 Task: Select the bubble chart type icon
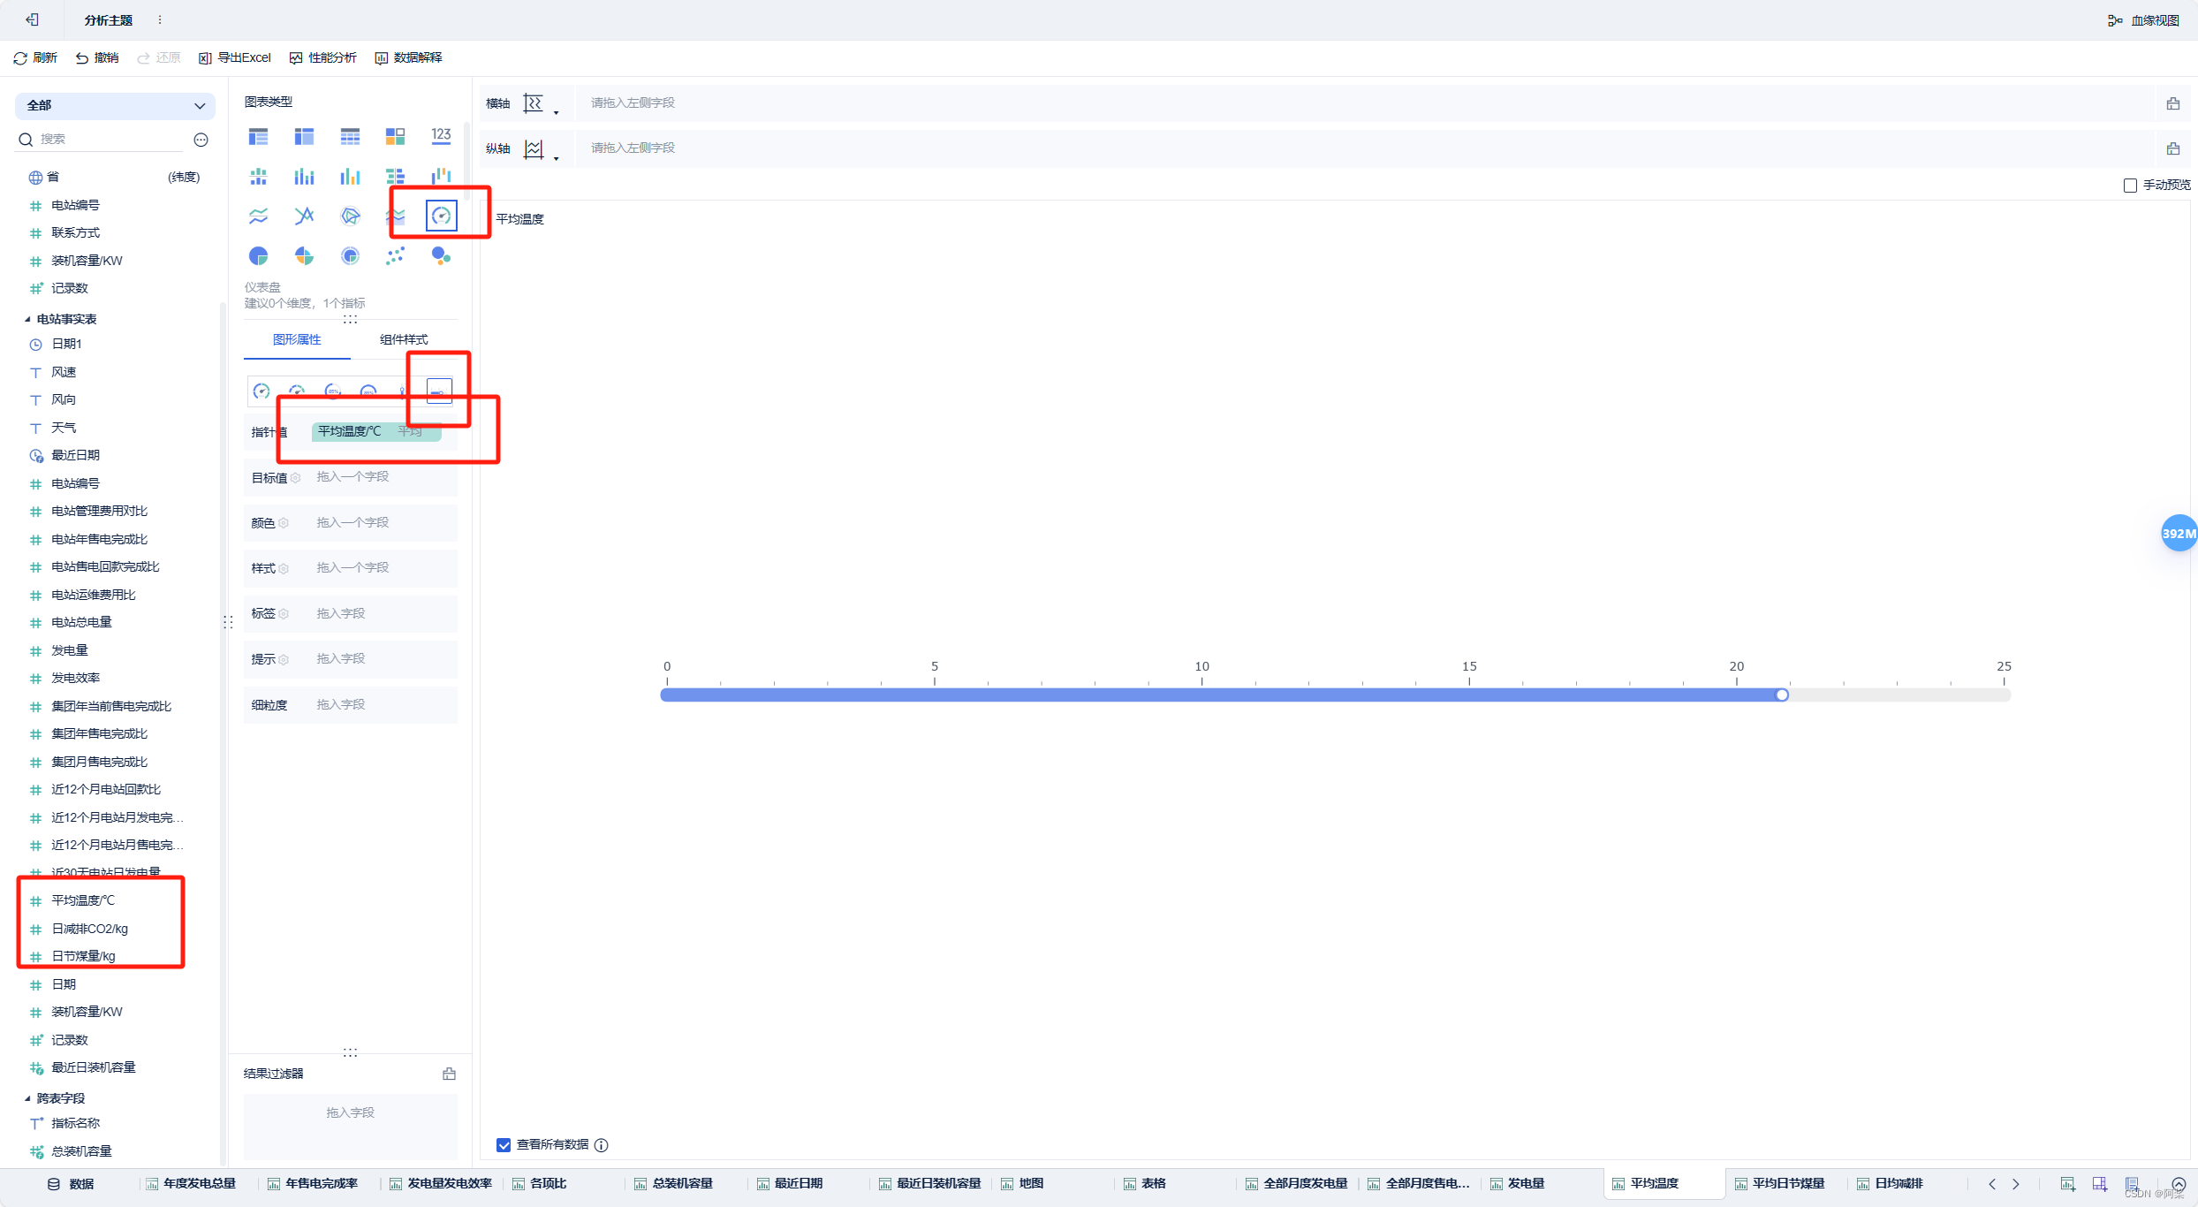pos(441,256)
